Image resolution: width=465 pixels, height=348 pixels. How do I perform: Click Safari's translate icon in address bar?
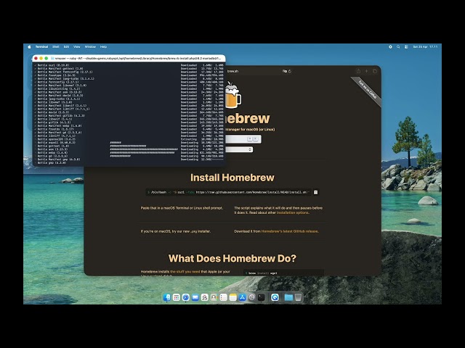point(284,71)
